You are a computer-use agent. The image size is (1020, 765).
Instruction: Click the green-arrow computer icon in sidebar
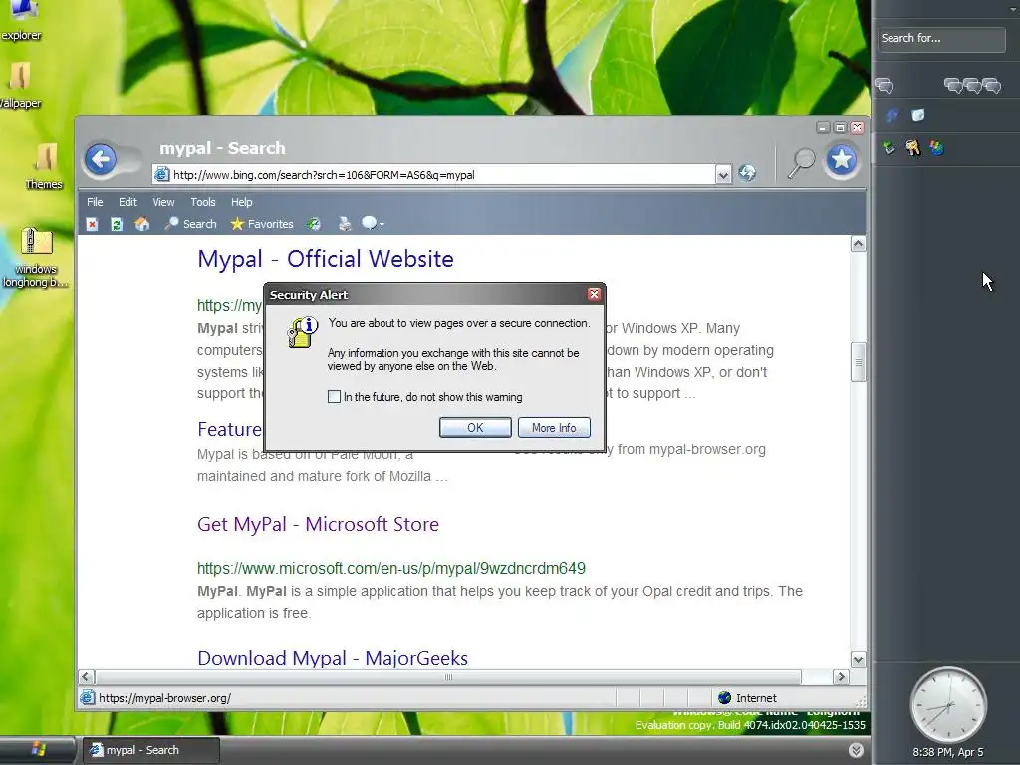(x=889, y=148)
